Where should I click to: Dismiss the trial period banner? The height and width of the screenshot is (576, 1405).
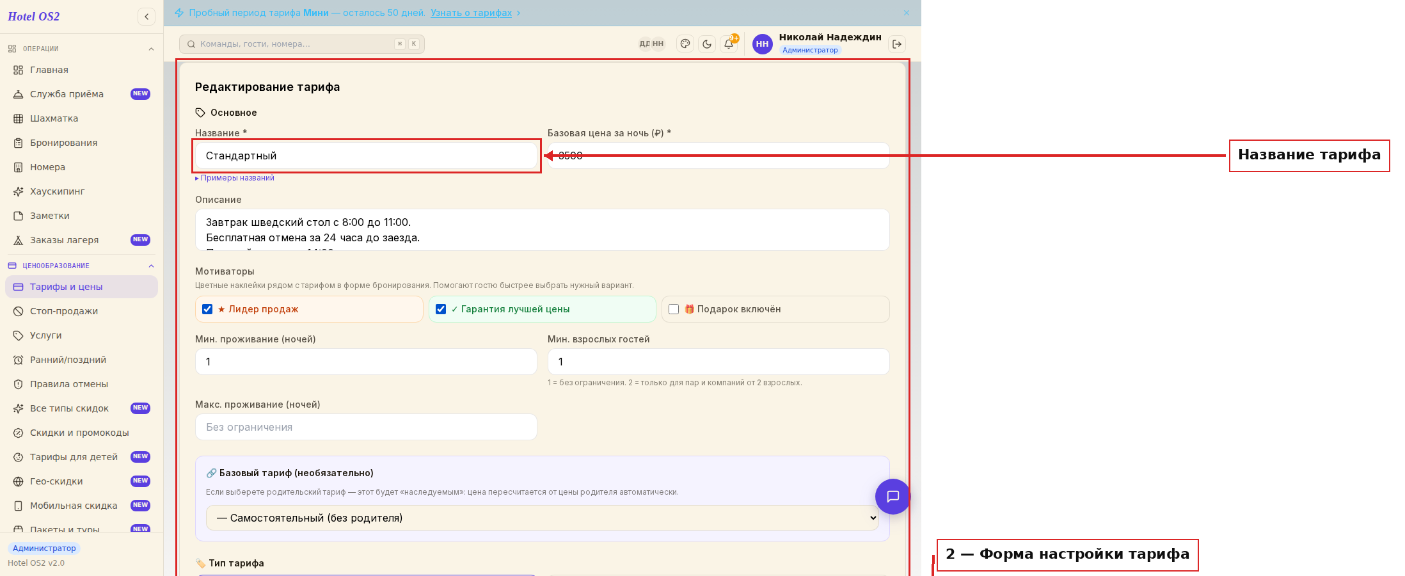[x=907, y=13]
